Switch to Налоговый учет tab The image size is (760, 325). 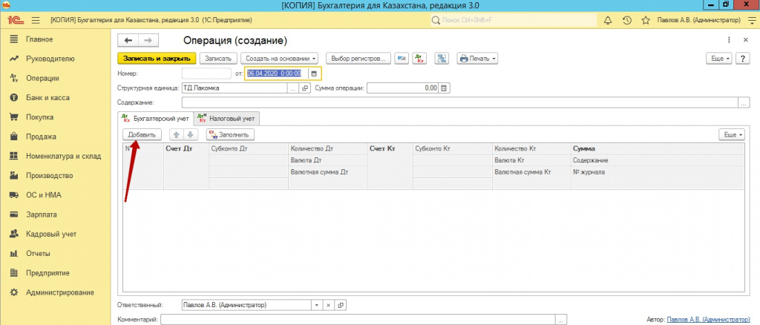point(226,118)
